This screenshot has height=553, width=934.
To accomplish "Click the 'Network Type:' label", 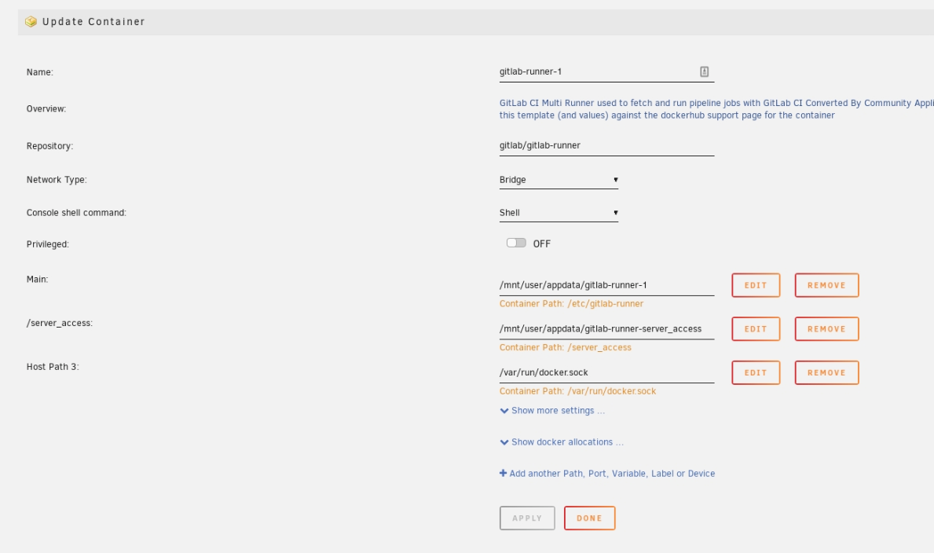I will tap(57, 180).
